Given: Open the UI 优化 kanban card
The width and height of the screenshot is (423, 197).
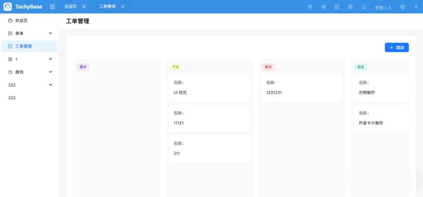Looking at the screenshot, I should pyautogui.click(x=209, y=88).
